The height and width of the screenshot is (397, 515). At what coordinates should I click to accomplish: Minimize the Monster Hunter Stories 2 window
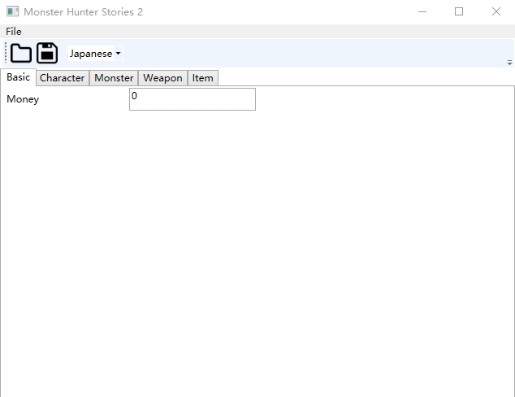422,12
